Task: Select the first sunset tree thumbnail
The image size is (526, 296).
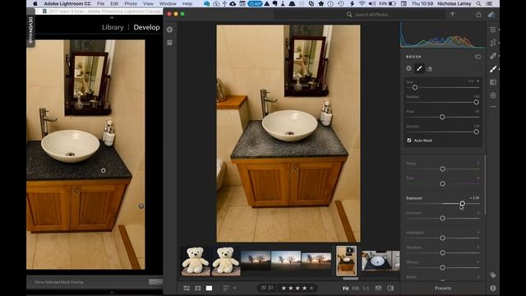Action: (256, 261)
